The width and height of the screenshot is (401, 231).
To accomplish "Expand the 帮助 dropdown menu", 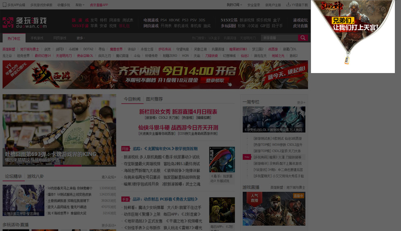I will [80, 5].
